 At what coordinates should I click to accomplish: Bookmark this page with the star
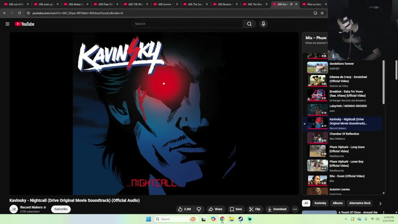[322, 13]
